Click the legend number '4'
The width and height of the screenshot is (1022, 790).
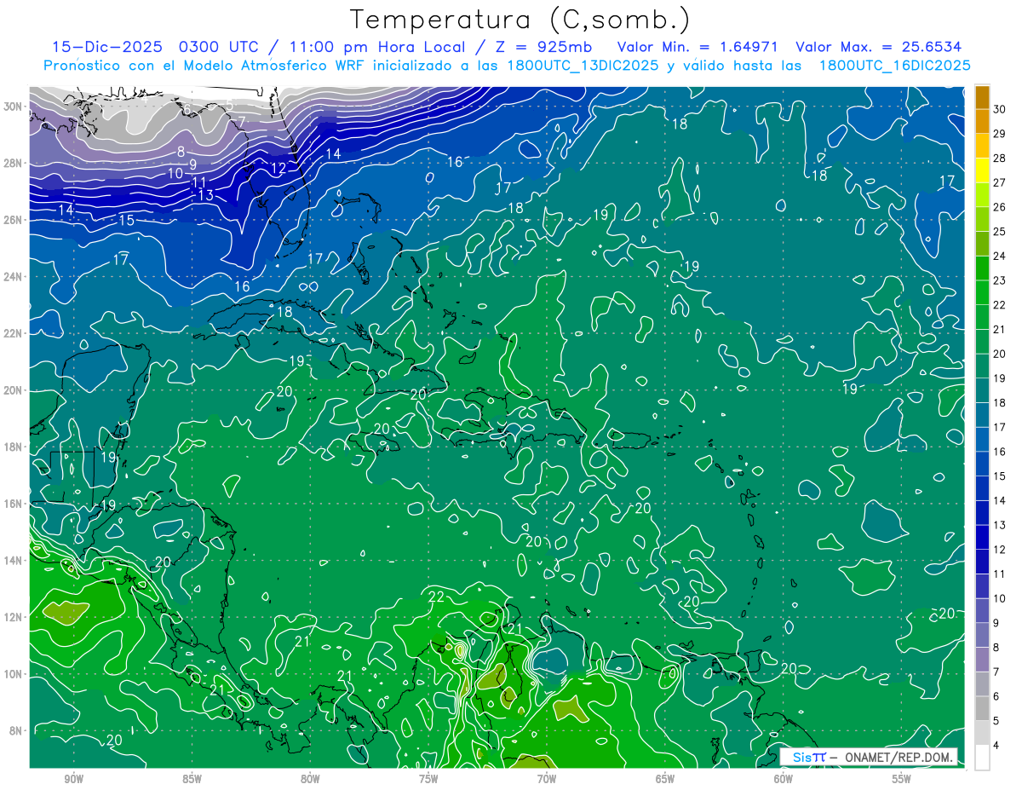[x=996, y=746]
